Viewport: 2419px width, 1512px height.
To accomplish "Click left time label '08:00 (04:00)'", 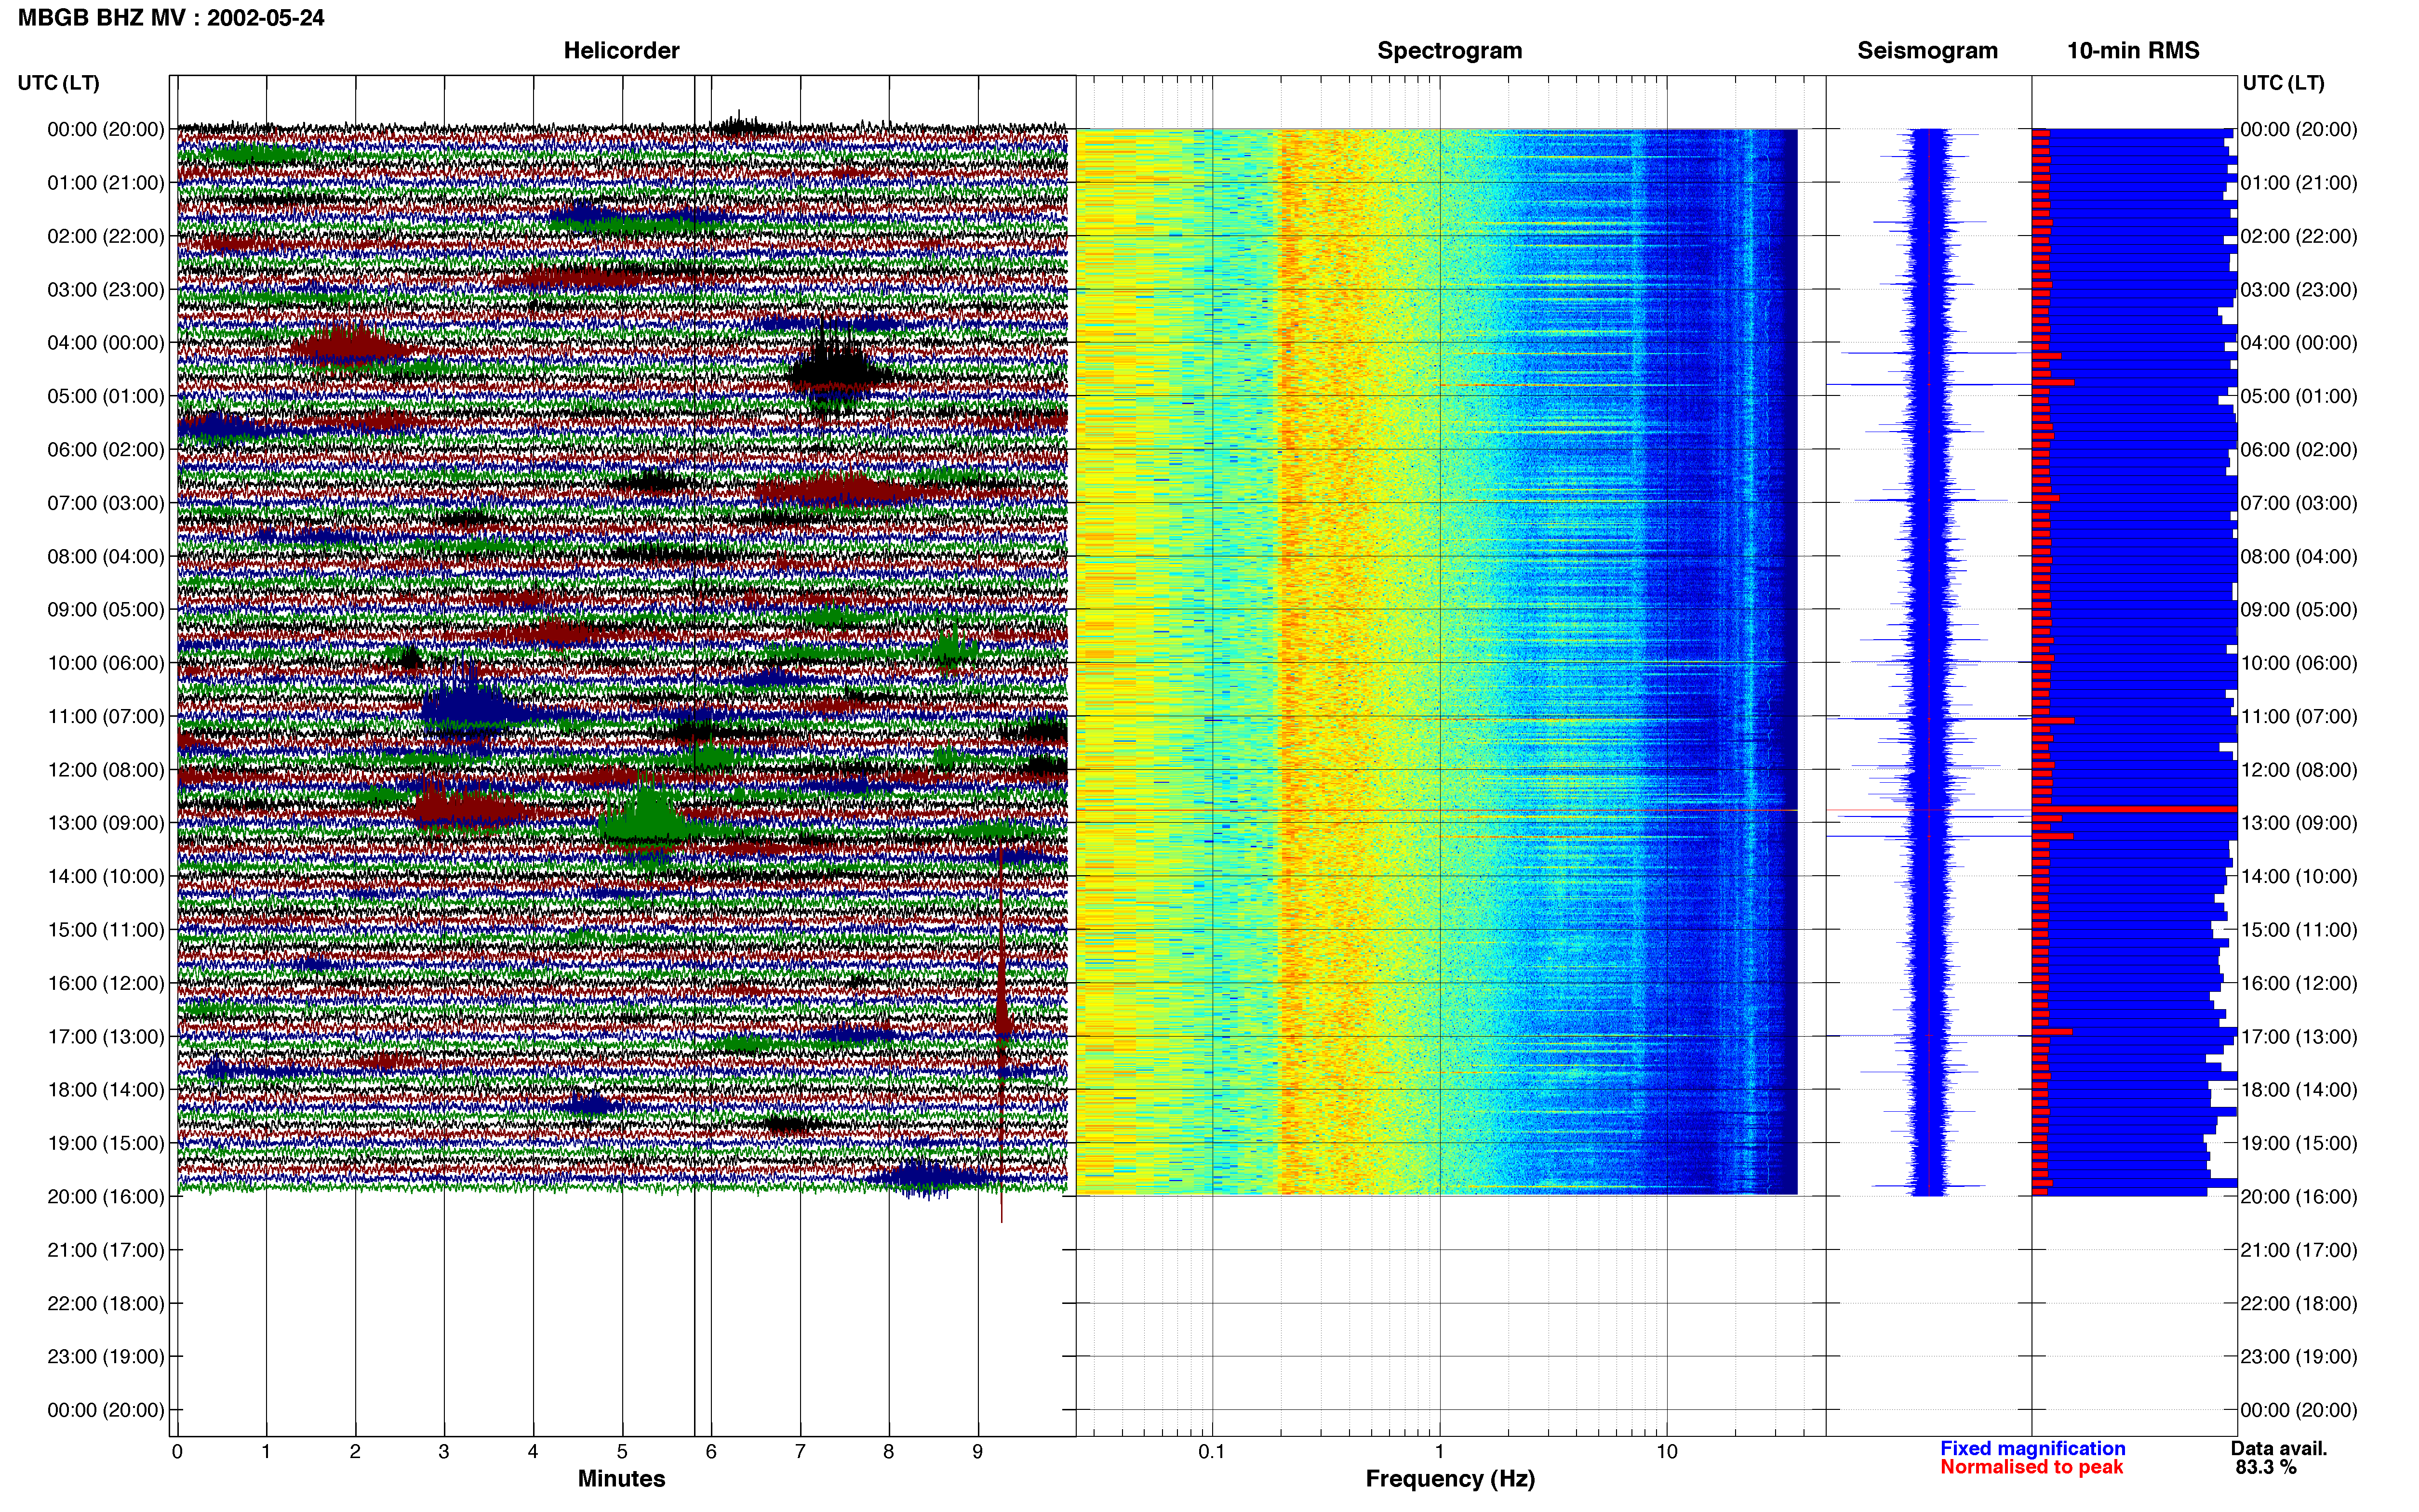I will 106,556.
